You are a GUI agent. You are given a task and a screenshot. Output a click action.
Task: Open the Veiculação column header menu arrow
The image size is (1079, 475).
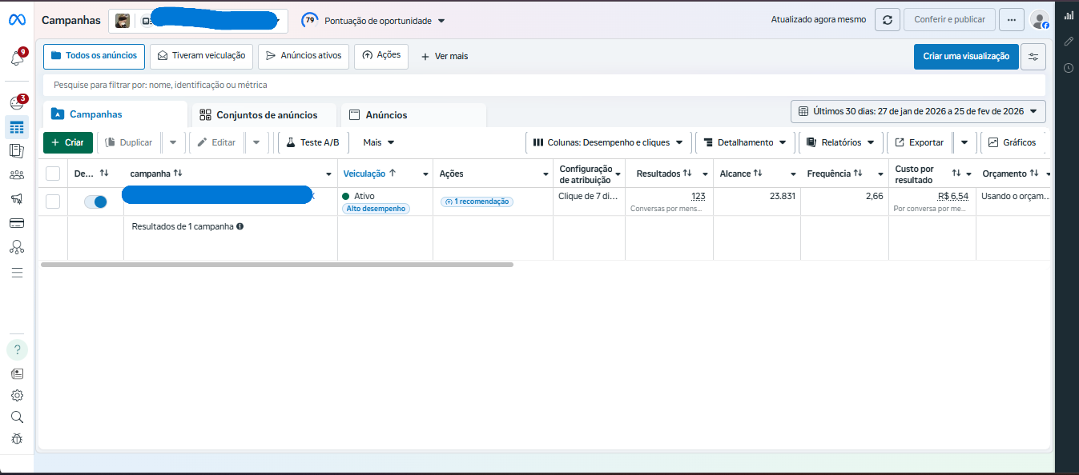pyautogui.click(x=426, y=174)
